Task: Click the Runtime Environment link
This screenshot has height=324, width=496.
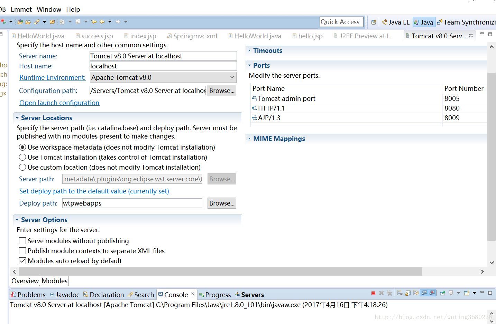Action: pos(52,77)
